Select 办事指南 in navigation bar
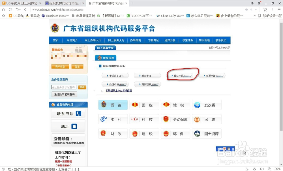Image resolution: width=283 pixels, height=171 pixels. tap(136, 40)
